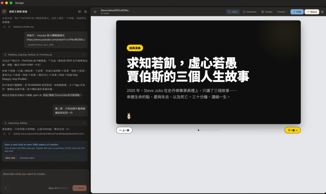Click Start a new chat to save tokens link
The image size is (326, 194).
[x=32, y=145]
